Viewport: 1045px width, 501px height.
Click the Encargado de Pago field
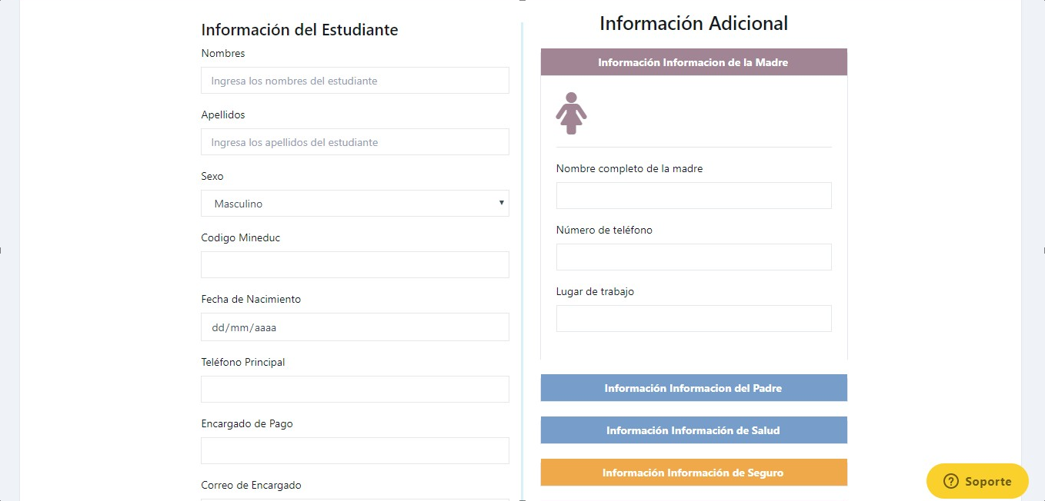pyautogui.click(x=355, y=450)
